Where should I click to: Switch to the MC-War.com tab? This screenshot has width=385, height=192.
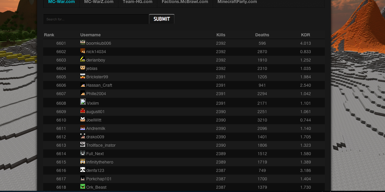coord(61,2)
